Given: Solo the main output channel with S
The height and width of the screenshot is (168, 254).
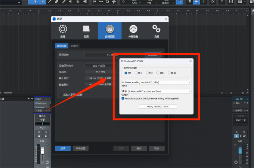Looking at the screenshot, I should tap(244, 132).
